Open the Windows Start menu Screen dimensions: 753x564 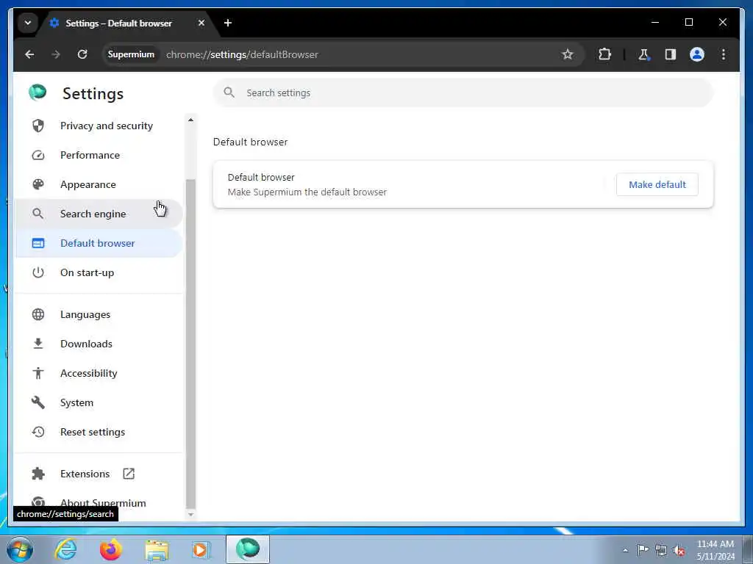(x=20, y=549)
